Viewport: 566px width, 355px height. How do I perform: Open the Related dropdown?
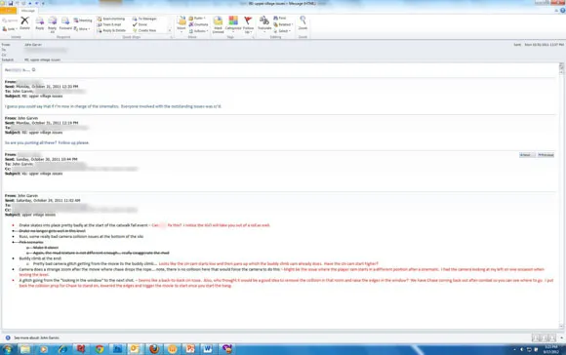(x=283, y=24)
